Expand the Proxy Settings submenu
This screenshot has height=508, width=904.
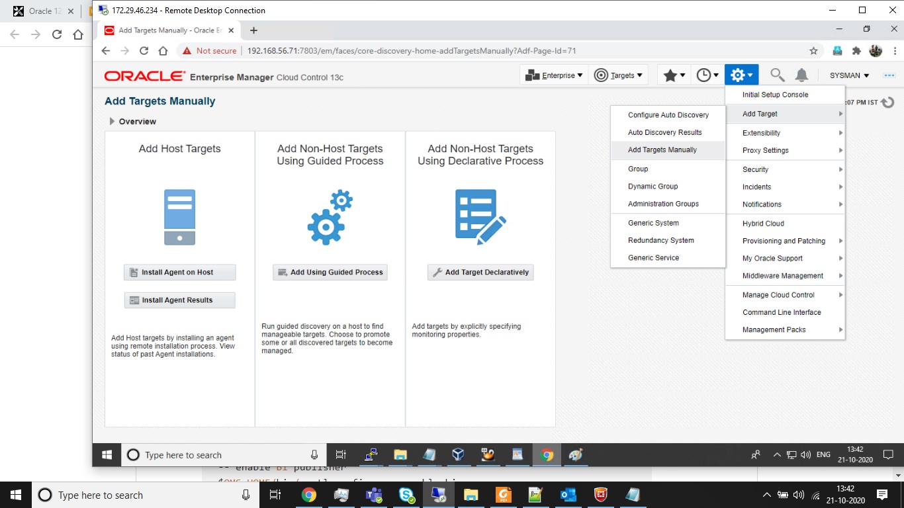(785, 150)
